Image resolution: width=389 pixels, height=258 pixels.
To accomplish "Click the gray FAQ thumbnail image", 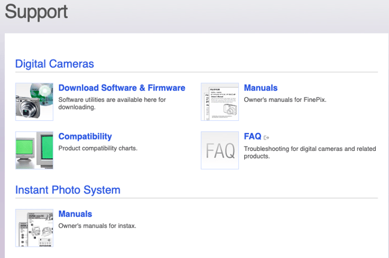I will click(220, 150).
